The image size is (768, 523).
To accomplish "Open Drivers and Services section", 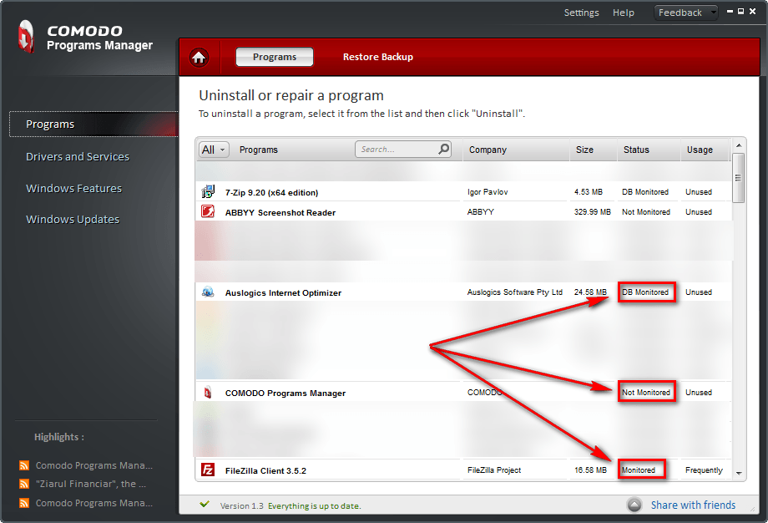I will 78,157.
